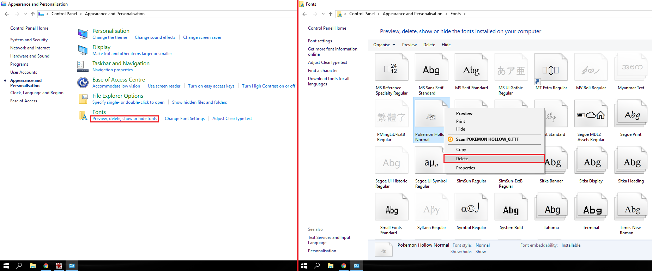Select the Symbol Regular font icon

tap(471, 207)
